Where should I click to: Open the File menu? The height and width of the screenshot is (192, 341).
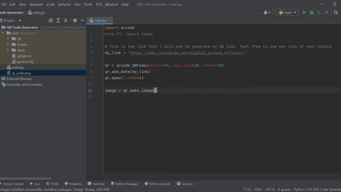click(4, 4)
